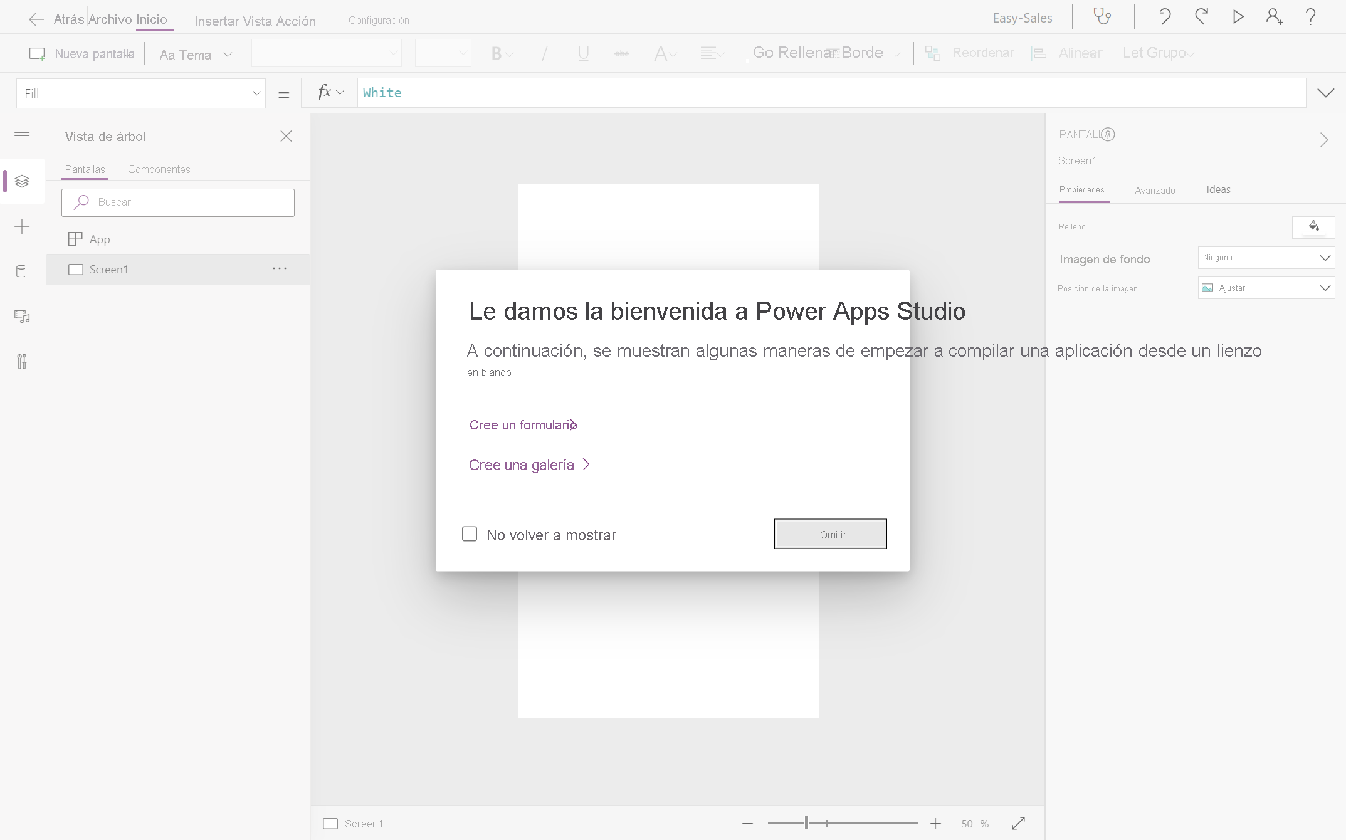
Task: Select the App tree item
Action: click(178, 239)
